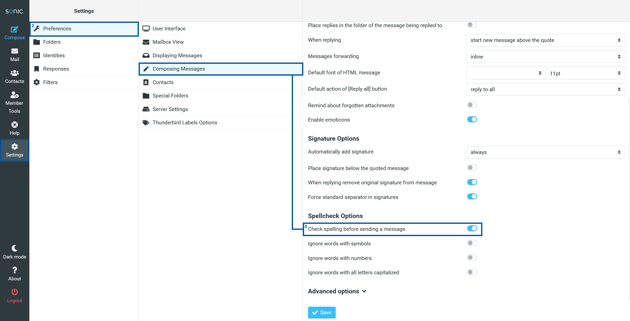Click the Logout label
This screenshot has height=321, width=630.
coord(15,301)
